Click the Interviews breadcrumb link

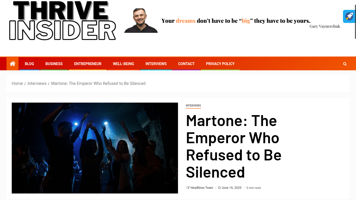(x=37, y=83)
